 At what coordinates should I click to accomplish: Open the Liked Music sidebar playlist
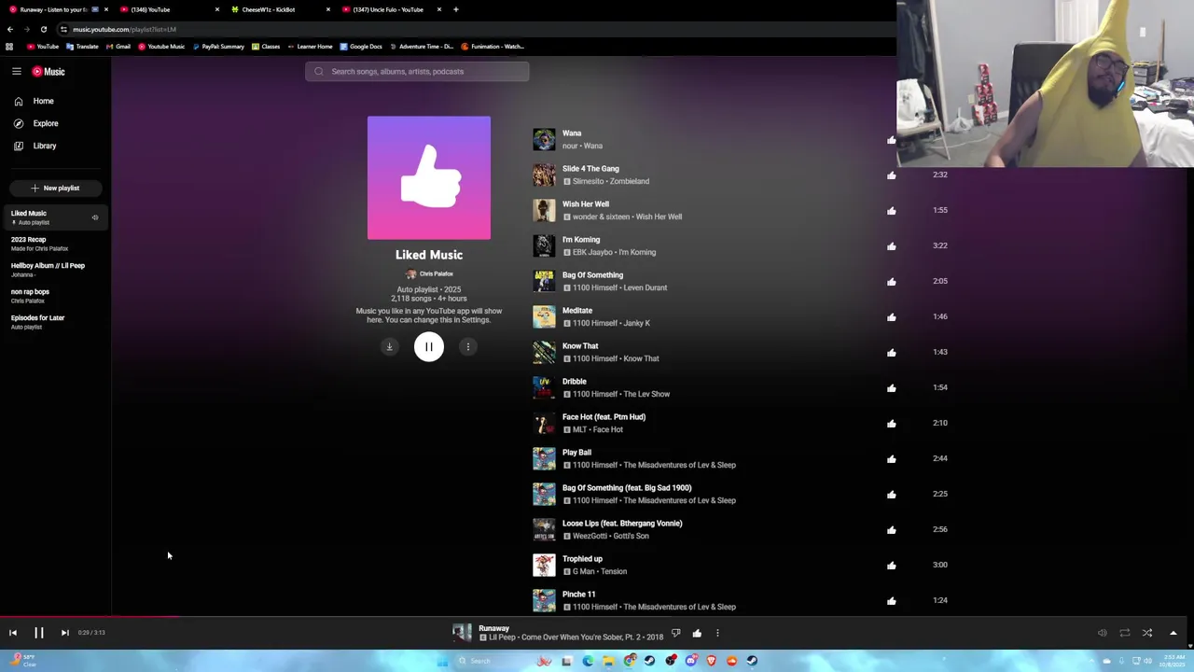tap(55, 217)
